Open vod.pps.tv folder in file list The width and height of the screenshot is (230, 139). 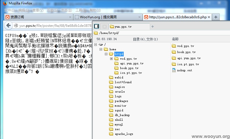[183, 46]
